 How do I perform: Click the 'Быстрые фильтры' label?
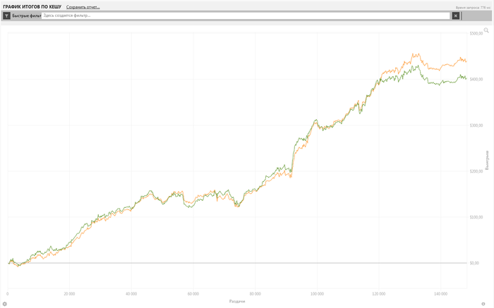(27, 16)
